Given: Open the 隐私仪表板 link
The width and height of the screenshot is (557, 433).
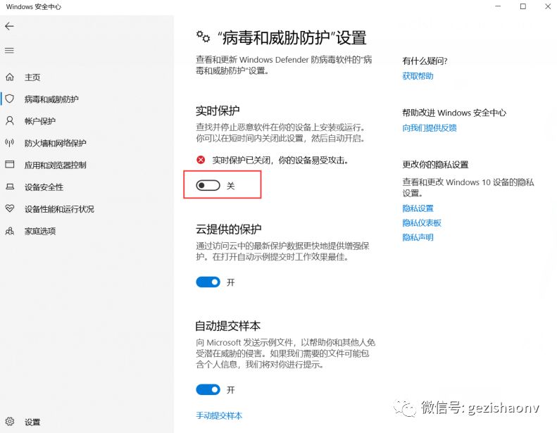Looking at the screenshot, I should pos(422,222).
